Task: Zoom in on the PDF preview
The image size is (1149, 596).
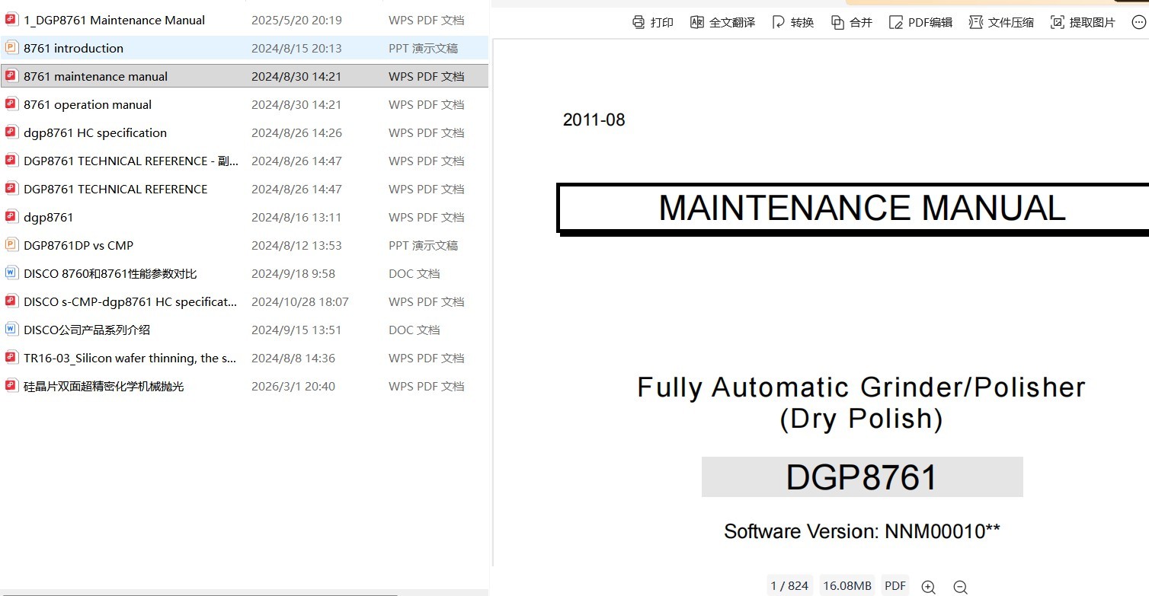Action: [x=928, y=586]
